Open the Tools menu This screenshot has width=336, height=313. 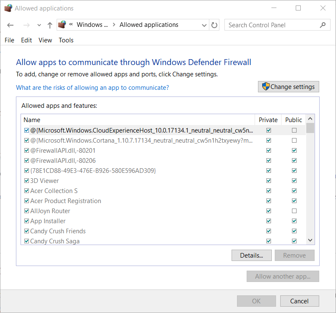[x=66, y=40]
